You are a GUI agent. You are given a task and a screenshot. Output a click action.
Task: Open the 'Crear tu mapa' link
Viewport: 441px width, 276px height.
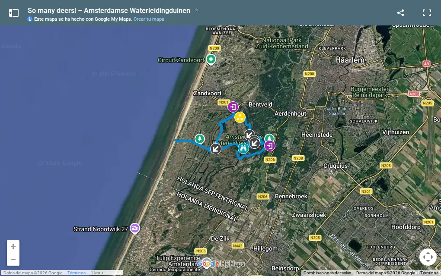pyautogui.click(x=149, y=19)
